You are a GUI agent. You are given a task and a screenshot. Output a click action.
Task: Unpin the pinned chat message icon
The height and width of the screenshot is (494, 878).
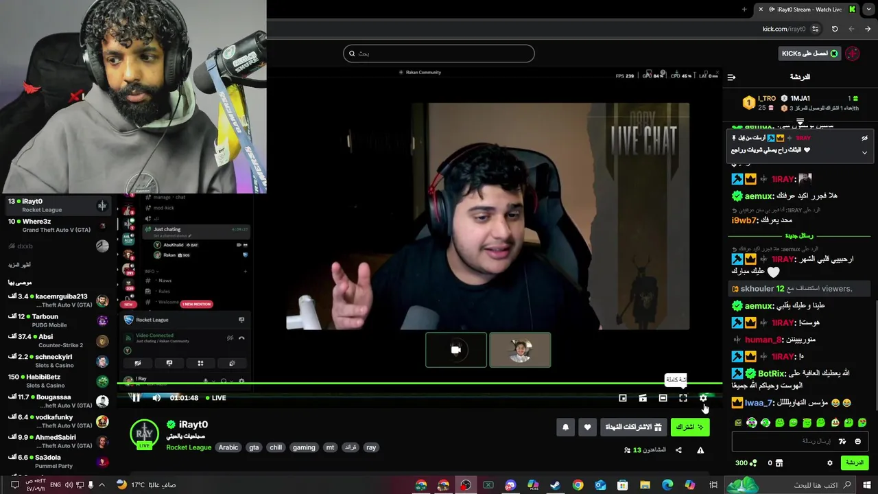tap(864, 138)
